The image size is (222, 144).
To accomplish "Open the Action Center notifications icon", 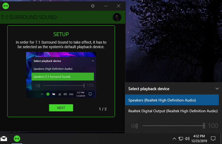I will coord(213,138).
